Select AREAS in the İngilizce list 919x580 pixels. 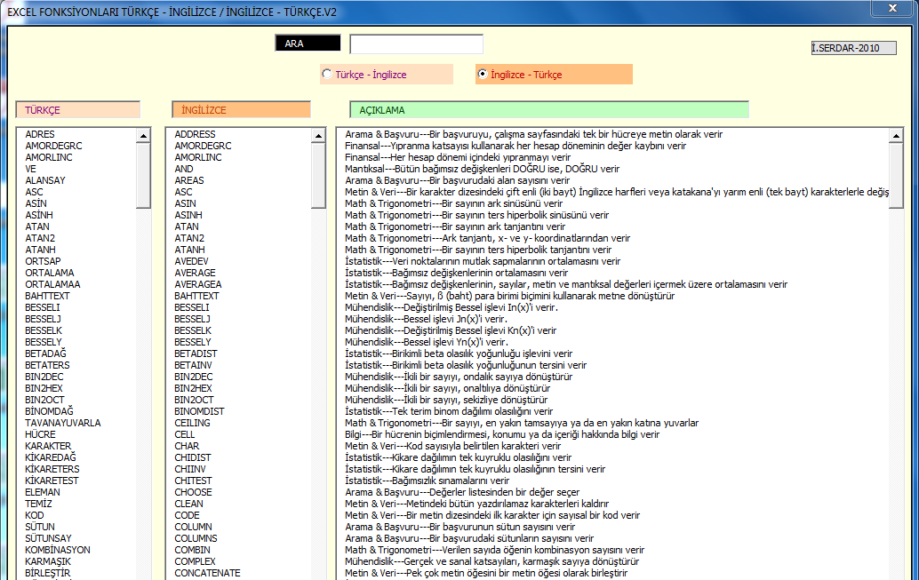(x=189, y=180)
